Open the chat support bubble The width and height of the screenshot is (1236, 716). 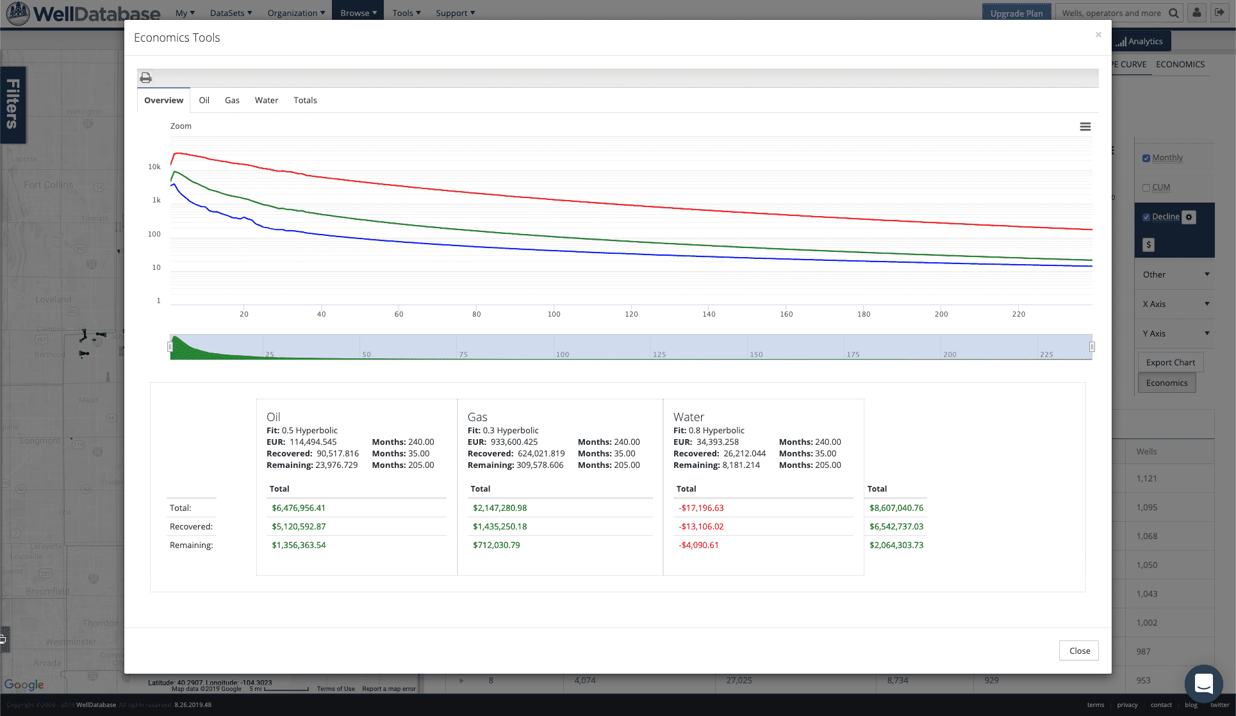click(x=1203, y=683)
